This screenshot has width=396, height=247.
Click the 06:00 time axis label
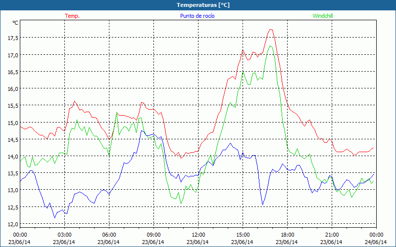coord(109,235)
